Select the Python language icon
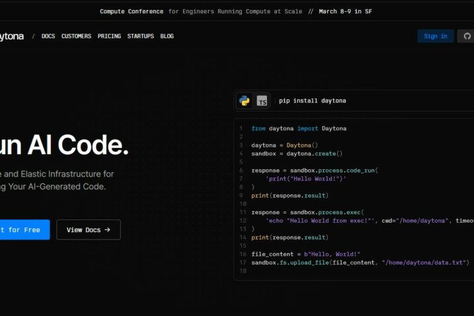474x316 pixels. click(245, 100)
